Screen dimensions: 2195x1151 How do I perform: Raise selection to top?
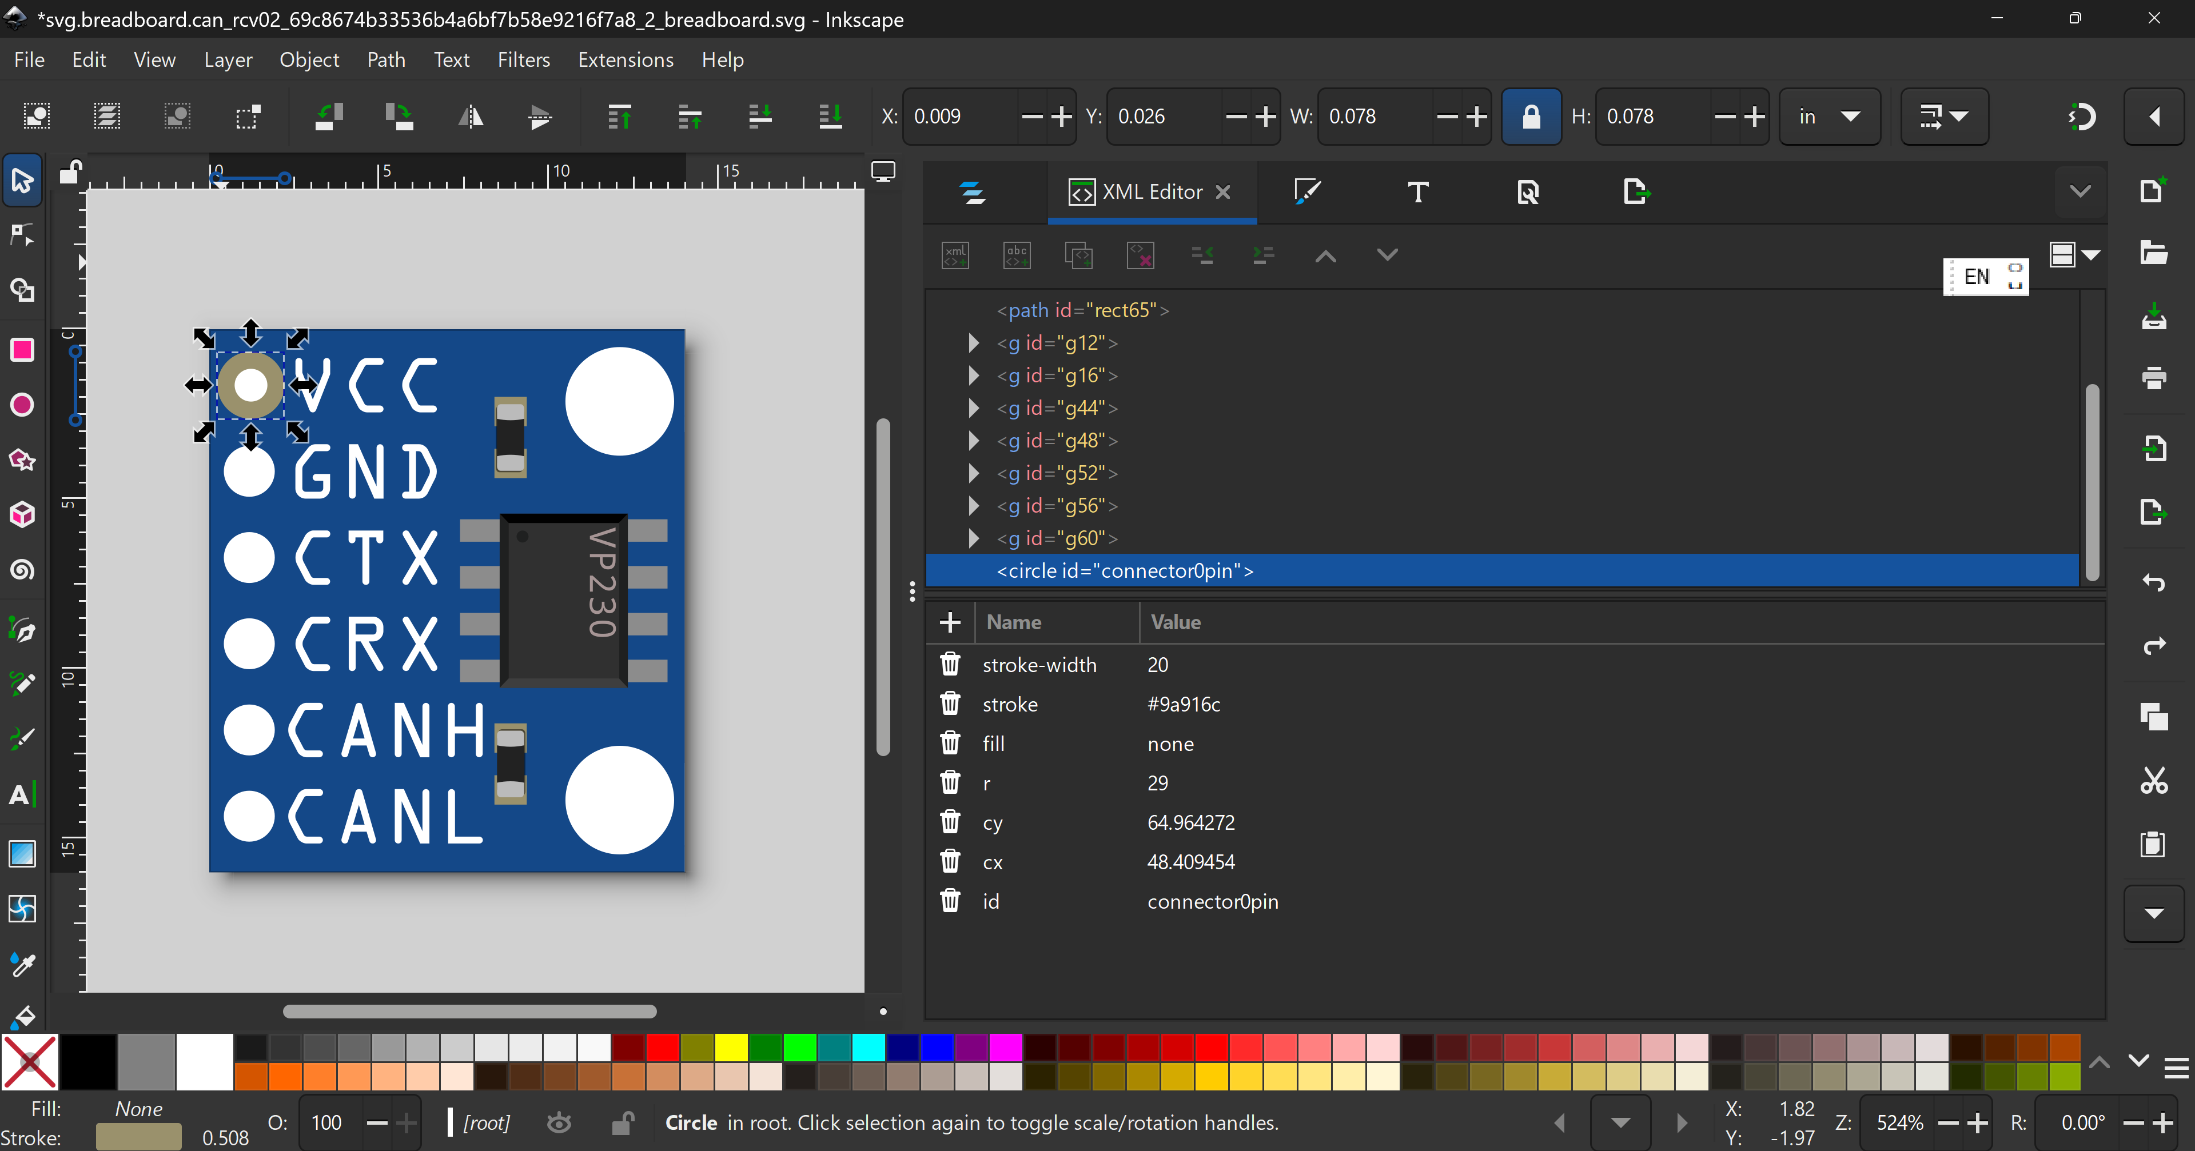click(x=619, y=117)
